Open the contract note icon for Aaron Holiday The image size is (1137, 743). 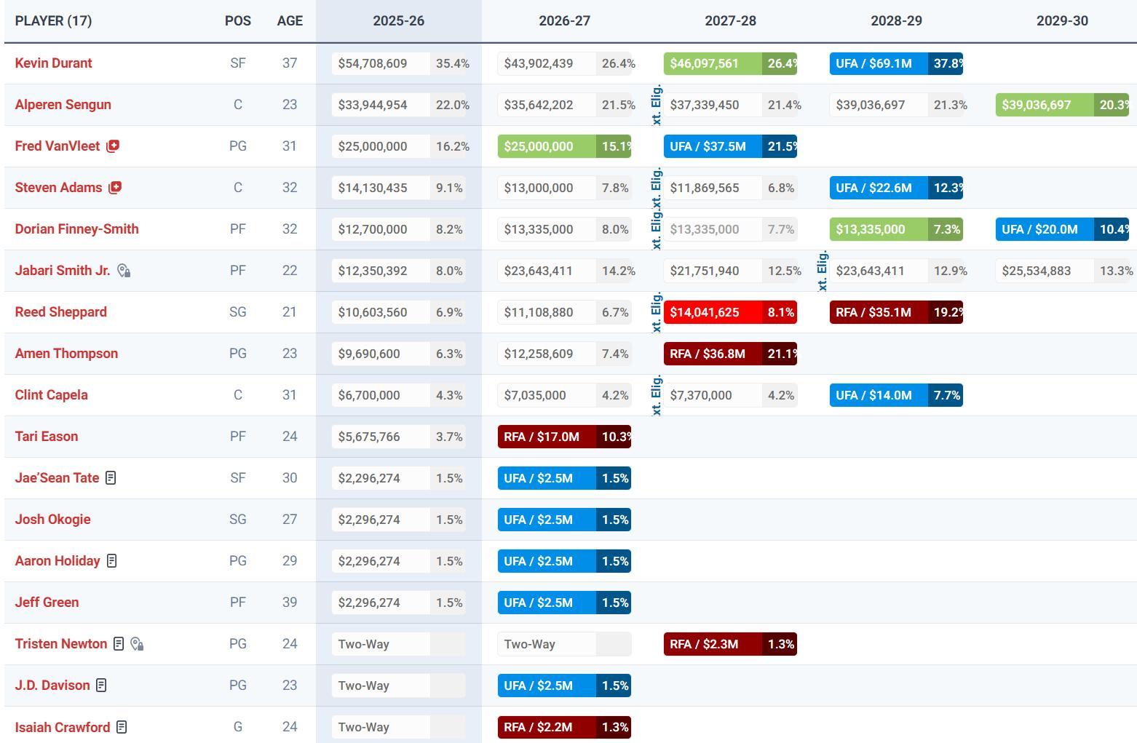click(111, 561)
